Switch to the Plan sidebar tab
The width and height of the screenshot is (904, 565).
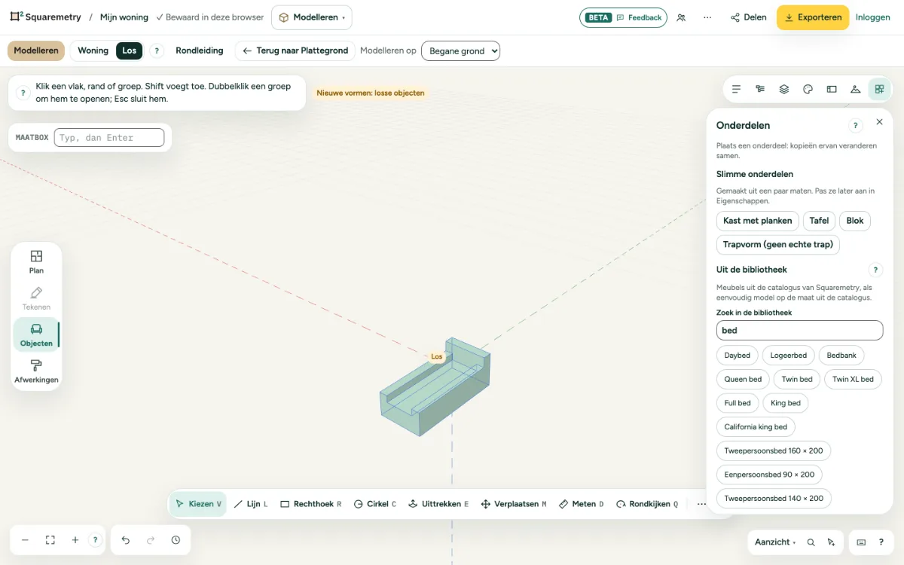point(36,261)
